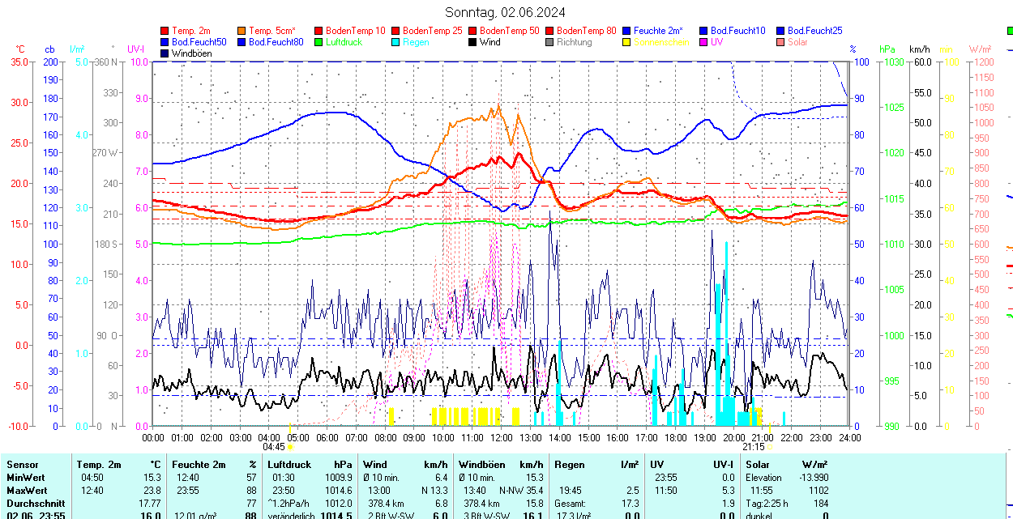Click the MinWert row label
Image resolution: width=1013 pixels, height=519 pixels.
27,478
